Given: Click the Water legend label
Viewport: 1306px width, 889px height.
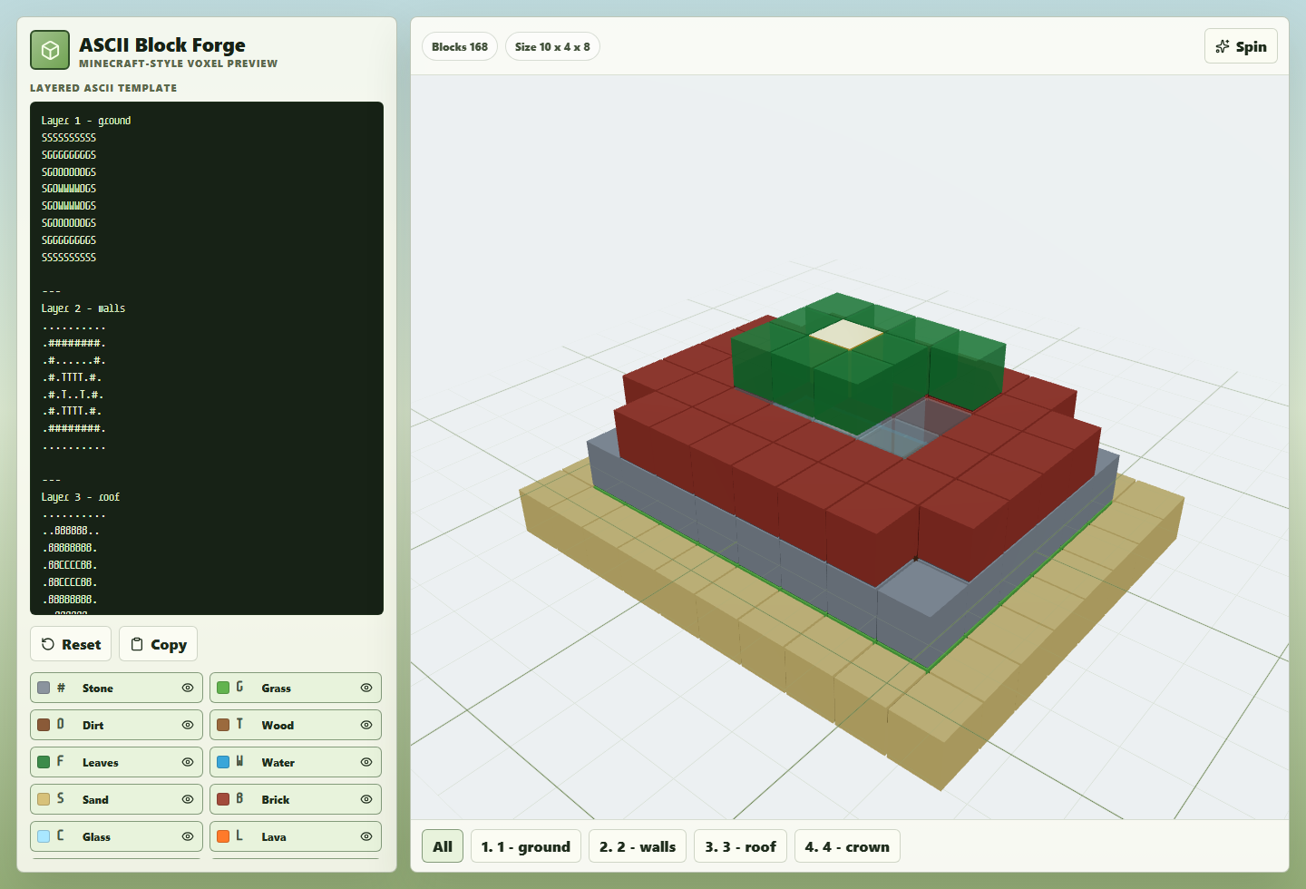Looking at the screenshot, I should [278, 763].
